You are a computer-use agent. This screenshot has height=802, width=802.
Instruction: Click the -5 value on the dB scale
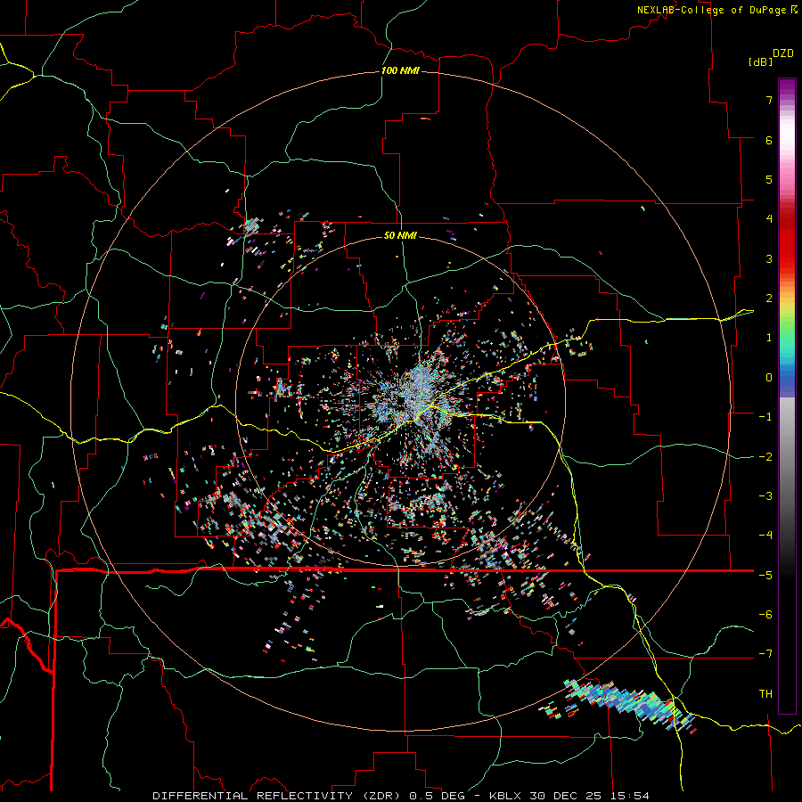(x=765, y=576)
